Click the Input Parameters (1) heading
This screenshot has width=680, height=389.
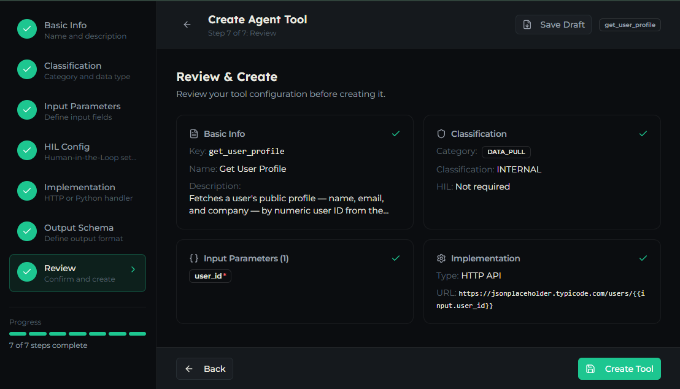[x=246, y=258]
